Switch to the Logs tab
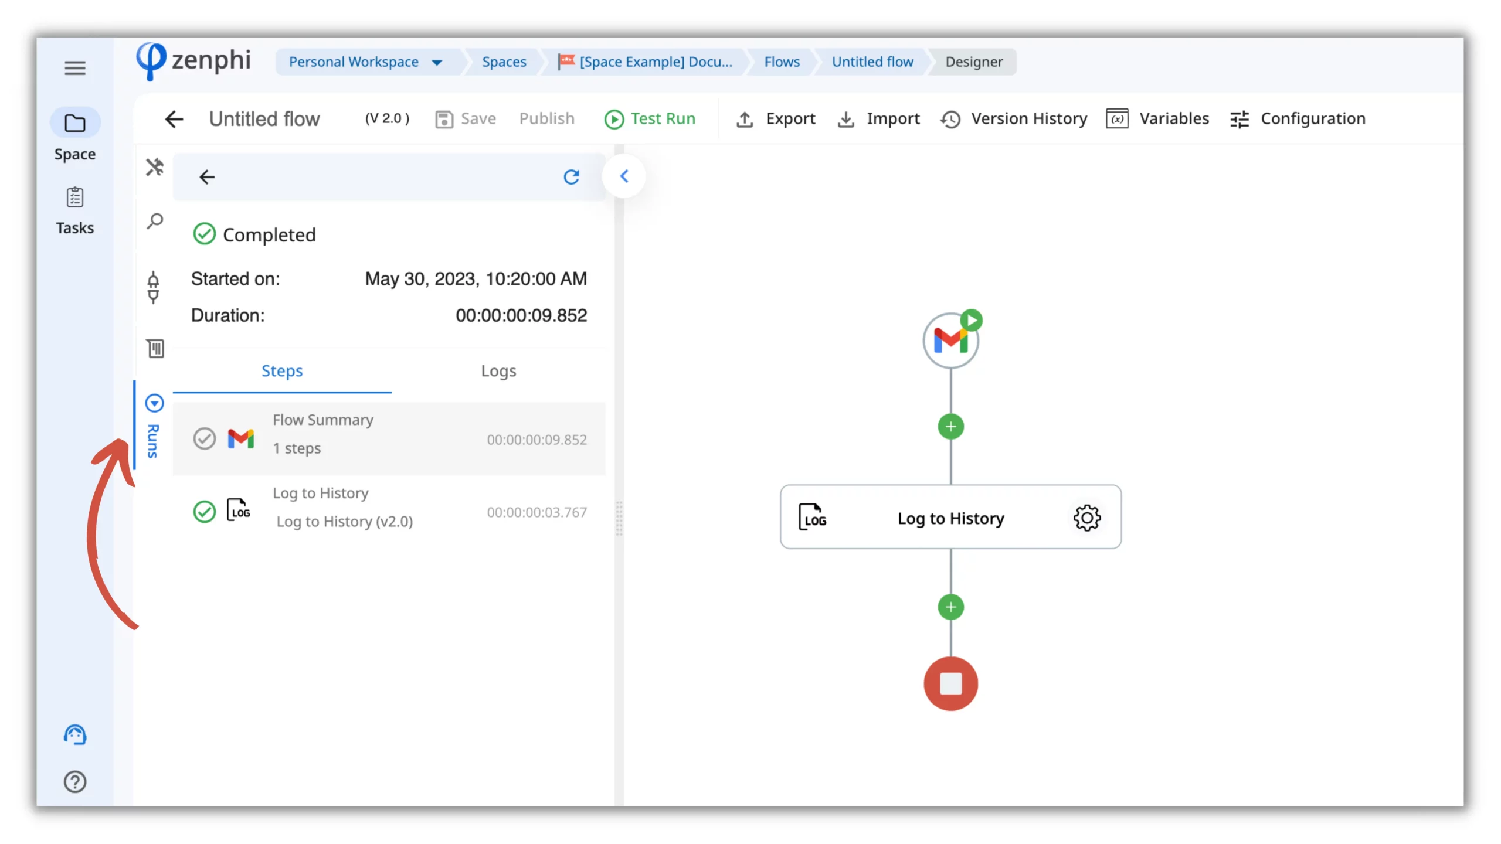1501x844 pixels. 498,371
